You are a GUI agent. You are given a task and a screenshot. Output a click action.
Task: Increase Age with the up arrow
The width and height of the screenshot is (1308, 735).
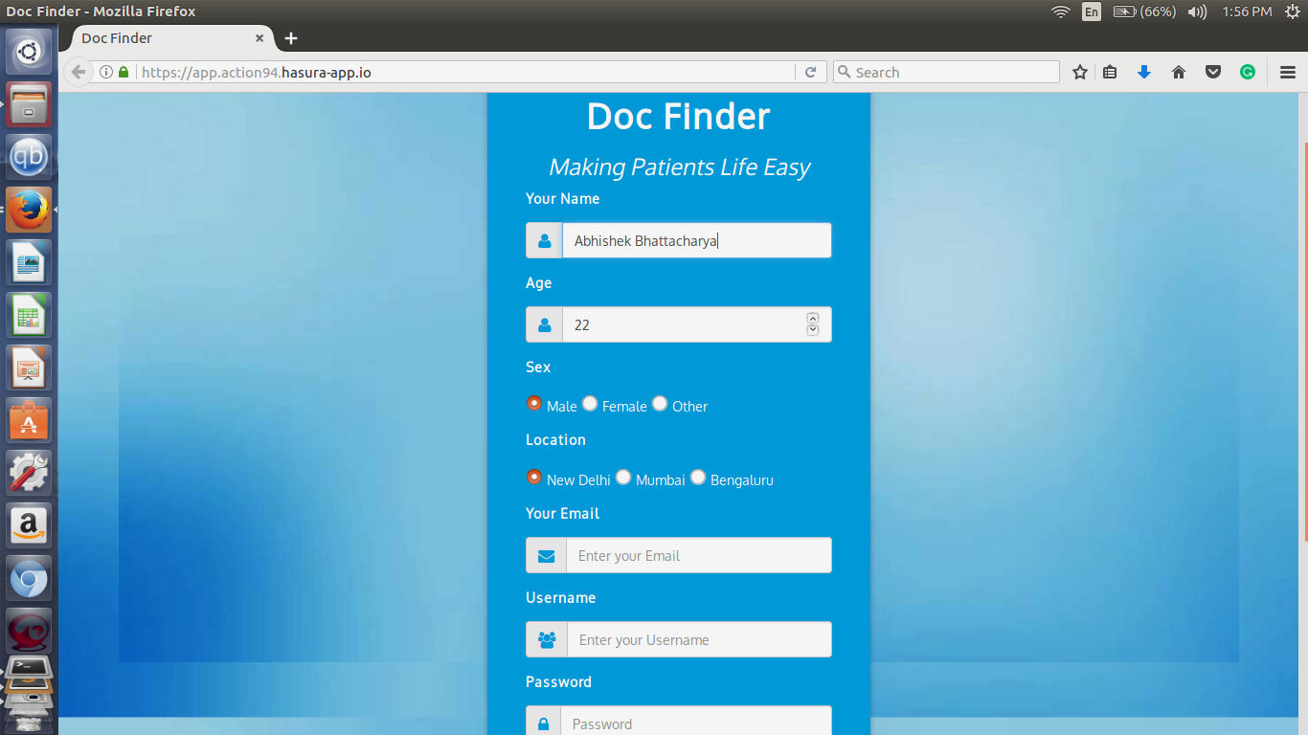click(813, 319)
